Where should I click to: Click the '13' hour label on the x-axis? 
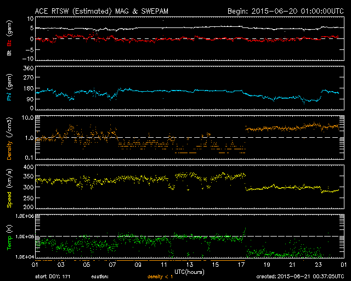point(190,265)
